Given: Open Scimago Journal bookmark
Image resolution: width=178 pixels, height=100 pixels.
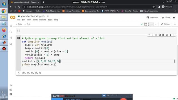Looking at the screenshot, I should [71, 11].
